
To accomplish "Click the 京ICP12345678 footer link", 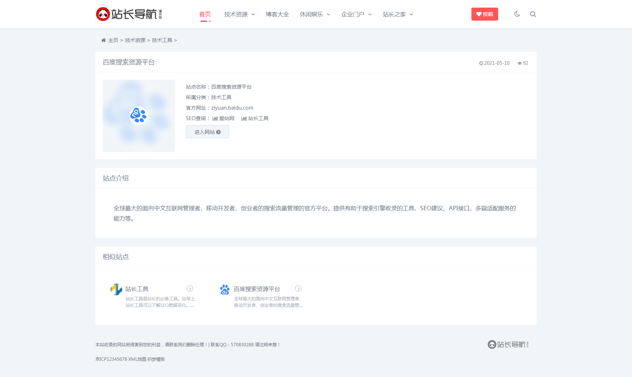I will pos(111,359).
